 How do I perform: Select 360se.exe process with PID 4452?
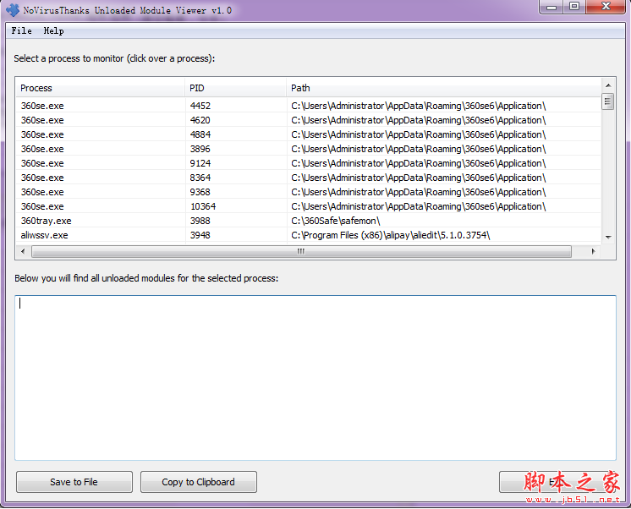coord(308,106)
